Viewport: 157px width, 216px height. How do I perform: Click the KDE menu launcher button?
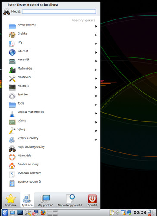tap(5, 213)
